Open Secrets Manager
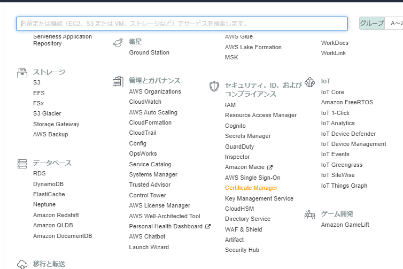 tap(248, 136)
